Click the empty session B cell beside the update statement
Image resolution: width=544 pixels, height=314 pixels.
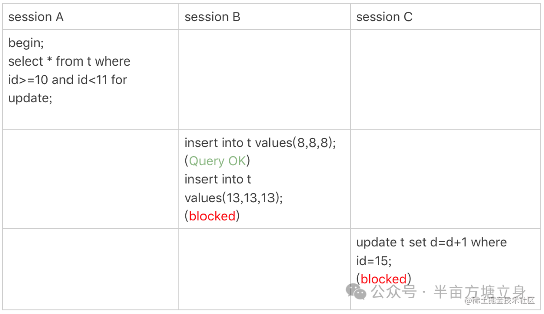(264, 269)
